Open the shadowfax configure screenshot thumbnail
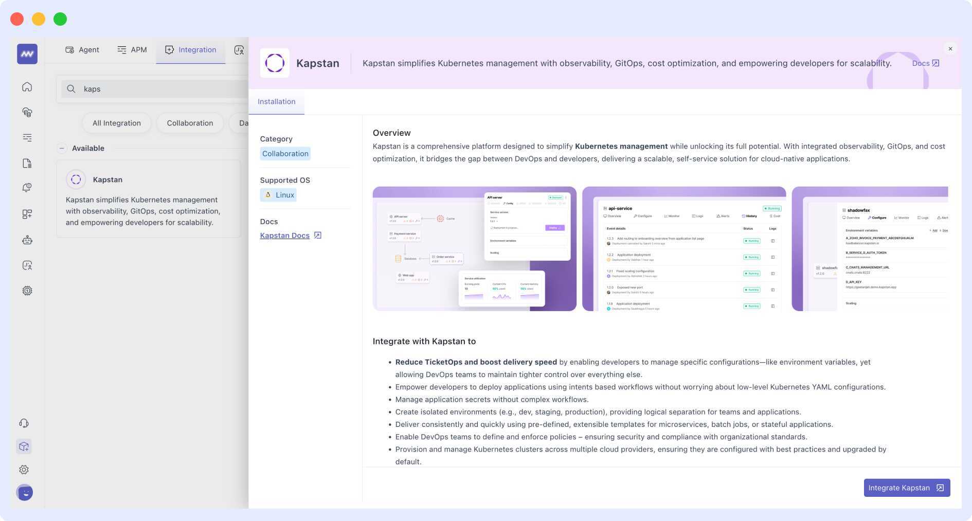The width and height of the screenshot is (972, 521). (x=870, y=249)
